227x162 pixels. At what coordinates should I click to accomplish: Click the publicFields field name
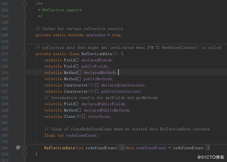point(94,66)
